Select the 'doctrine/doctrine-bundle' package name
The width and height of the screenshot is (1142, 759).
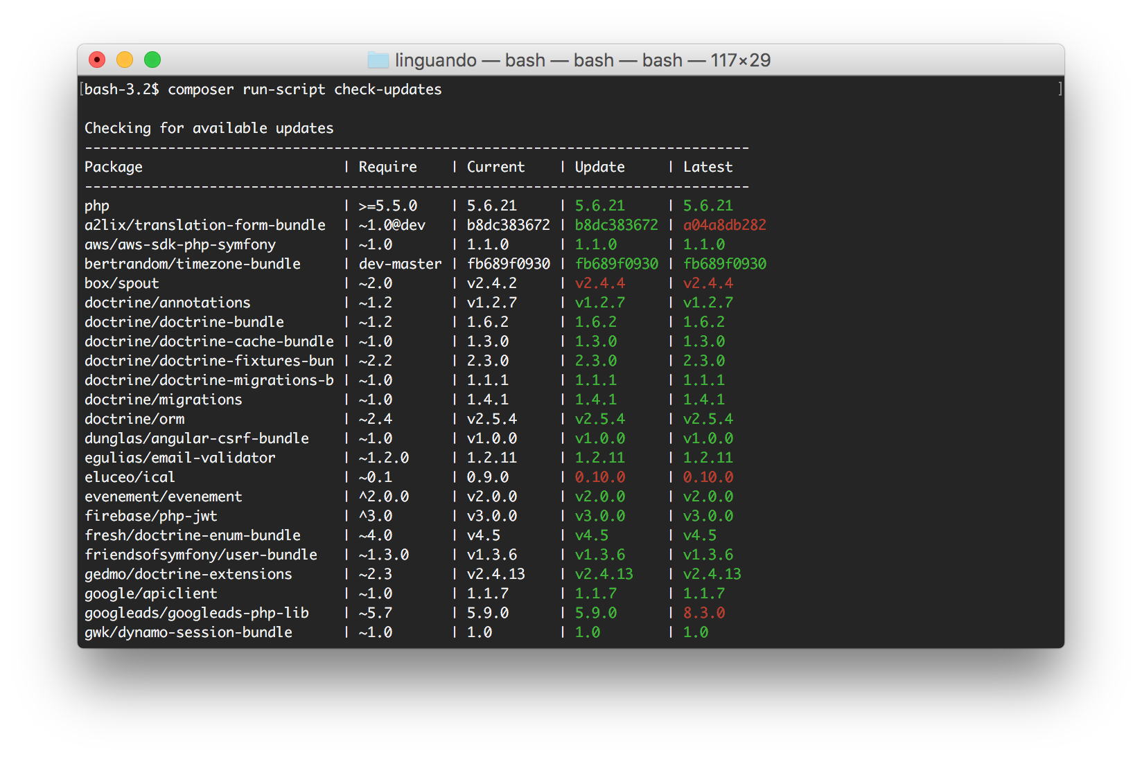click(x=184, y=322)
